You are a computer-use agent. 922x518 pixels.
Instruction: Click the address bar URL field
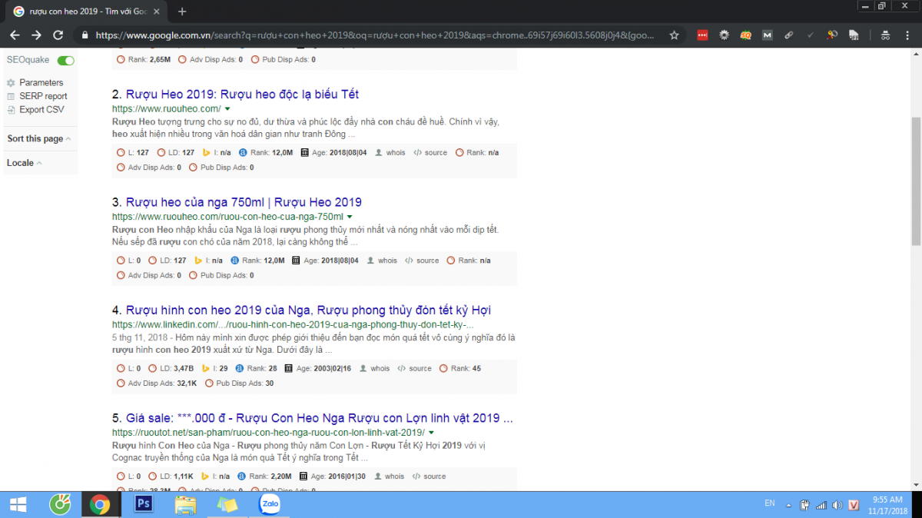tap(369, 35)
